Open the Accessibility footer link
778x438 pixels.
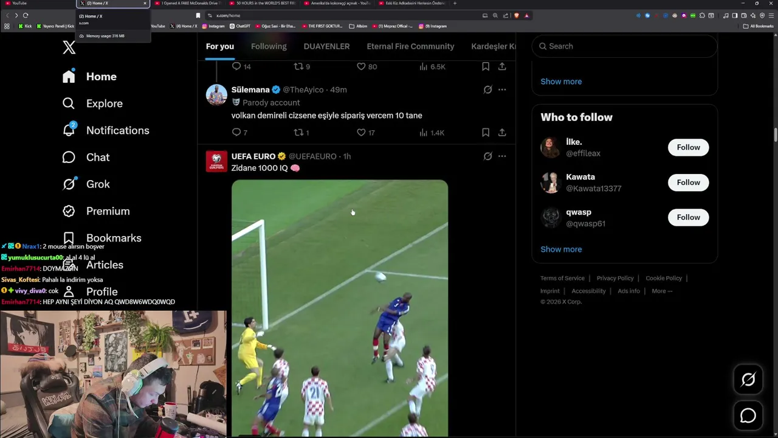(588, 291)
